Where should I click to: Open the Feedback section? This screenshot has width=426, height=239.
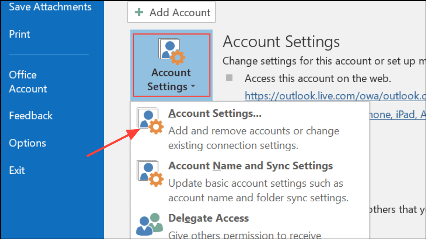tap(31, 116)
